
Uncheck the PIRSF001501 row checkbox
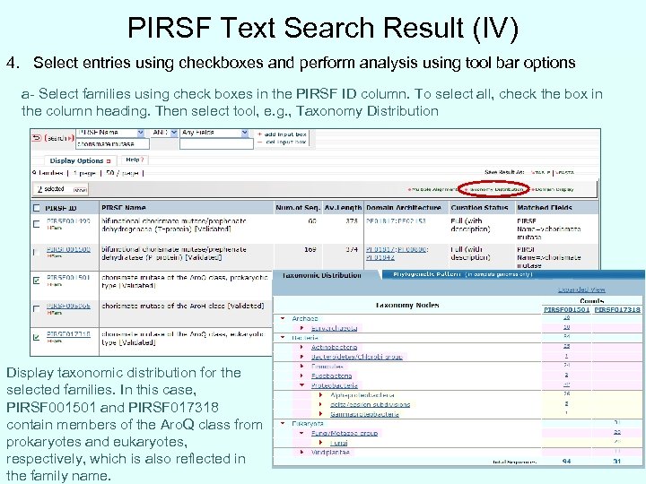pyautogui.click(x=36, y=281)
